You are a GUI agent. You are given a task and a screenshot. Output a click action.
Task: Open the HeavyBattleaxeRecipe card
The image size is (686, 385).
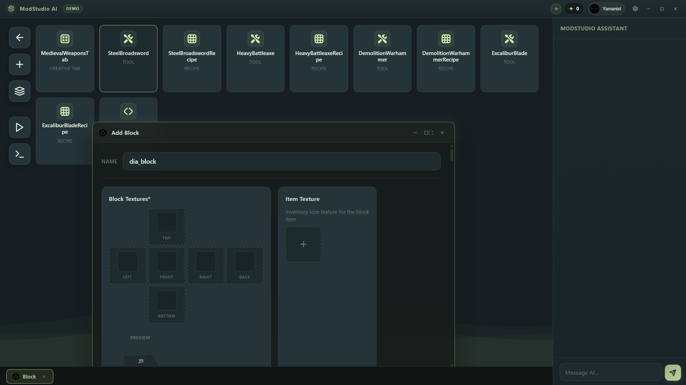(x=319, y=59)
